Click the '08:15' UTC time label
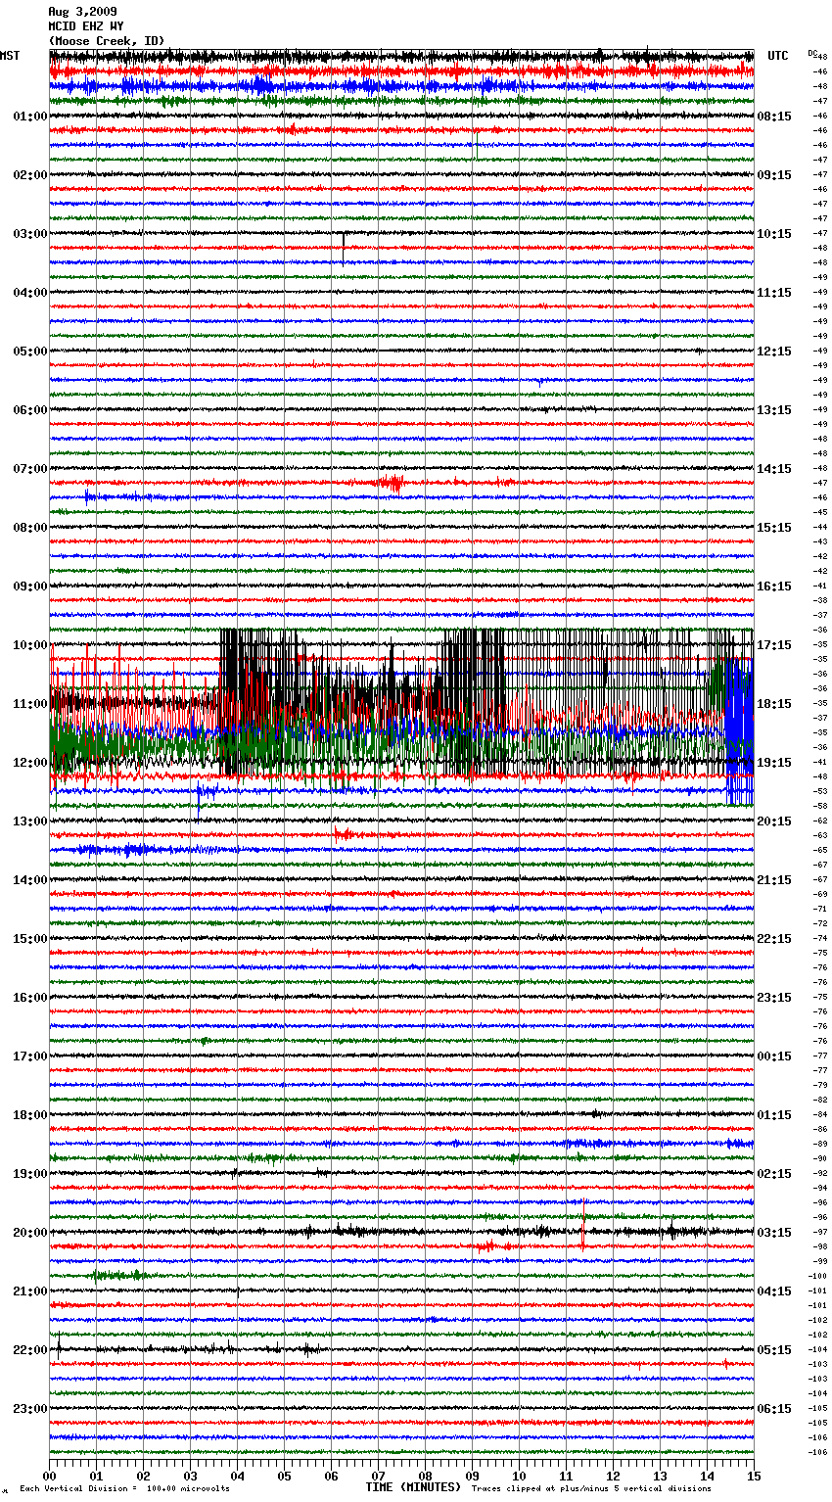The height and width of the screenshot is (1502, 832). [774, 117]
